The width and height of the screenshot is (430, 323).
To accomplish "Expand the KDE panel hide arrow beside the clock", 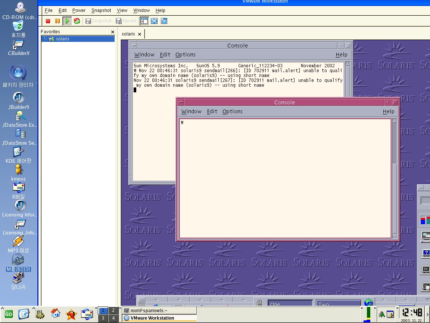I will tap(427, 314).
